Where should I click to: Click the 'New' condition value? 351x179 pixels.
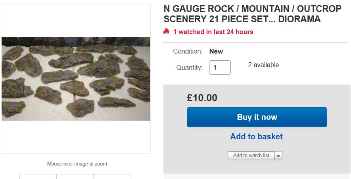tap(216, 51)
